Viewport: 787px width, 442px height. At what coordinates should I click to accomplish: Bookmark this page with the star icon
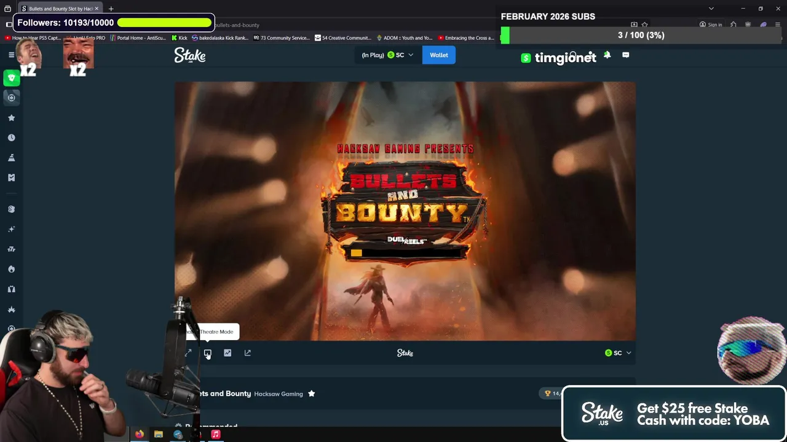tap(644, 25)
